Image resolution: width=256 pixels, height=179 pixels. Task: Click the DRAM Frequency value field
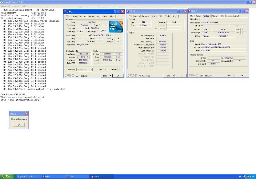163,36
